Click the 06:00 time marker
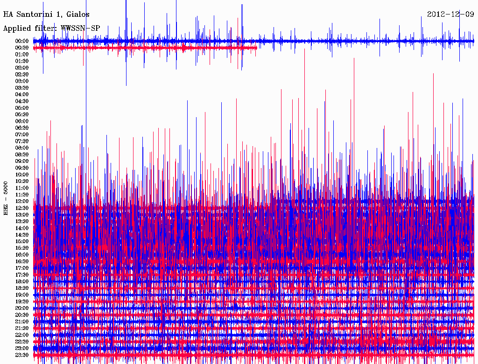This screenshot has height=364, width=478. click(x=22, y=121)
